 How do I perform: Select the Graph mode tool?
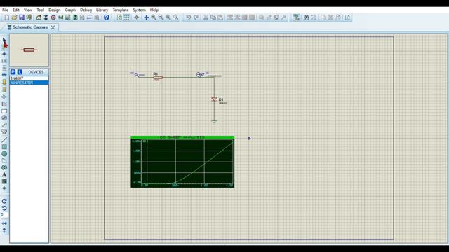click(x=4, y=104)
